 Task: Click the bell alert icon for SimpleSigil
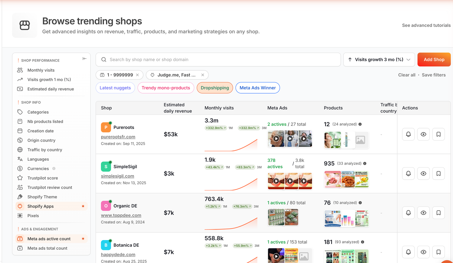click(408, 173)
